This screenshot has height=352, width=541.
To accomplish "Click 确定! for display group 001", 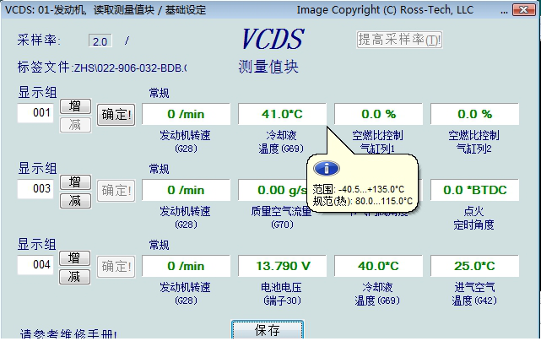I will coord(116,115).
